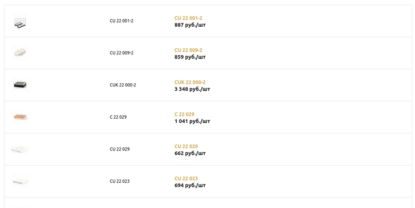Open the orange CU 22 009-2 link
Image resolution: width=415 pixels, height=208 pixels.
click(x=188, y=50)
